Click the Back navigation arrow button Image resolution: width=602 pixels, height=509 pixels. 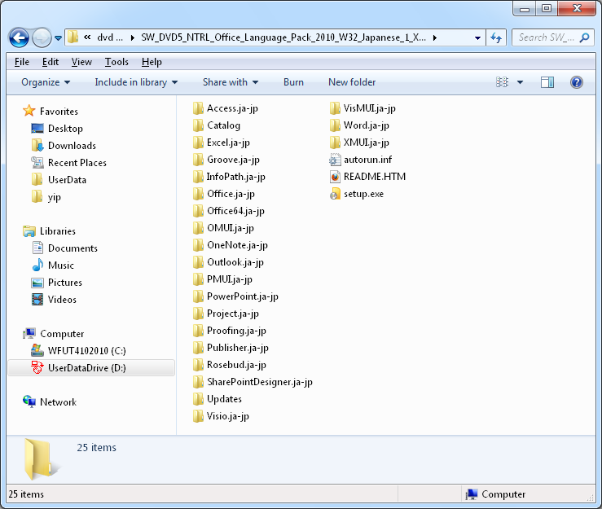pos(19,37)
